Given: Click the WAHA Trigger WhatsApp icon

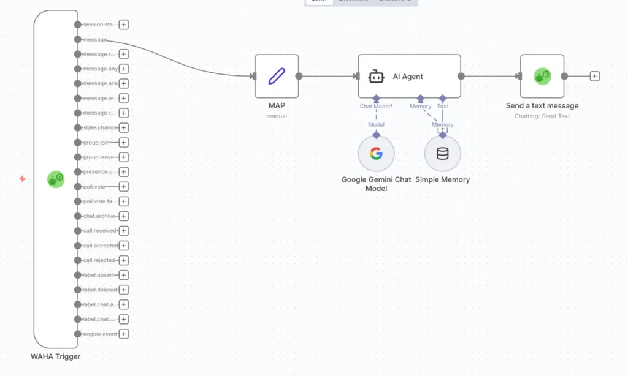Looking at the screenshot, I should pyautogui.click(x=56, y=179).
